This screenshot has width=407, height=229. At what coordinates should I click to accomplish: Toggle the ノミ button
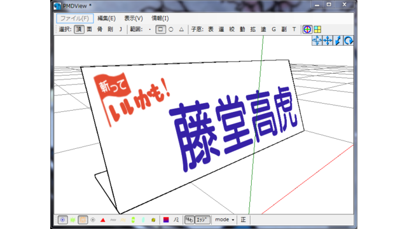pos(176,220)
